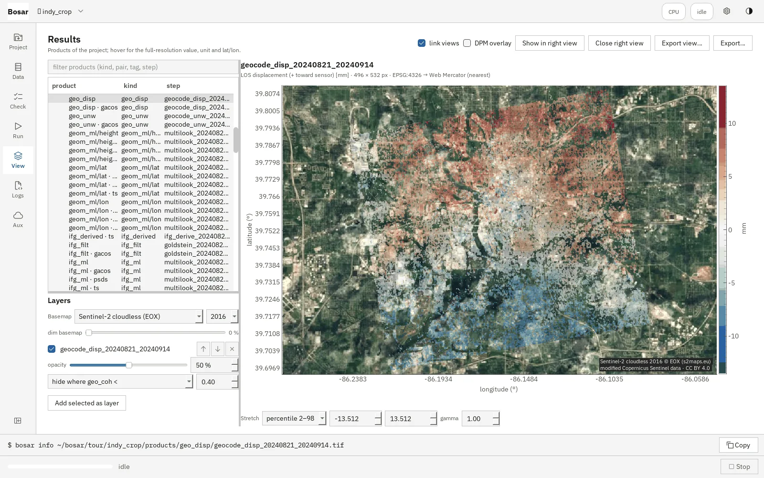The image size is (764, 478).
Task: Click the Copy command button
Action: click(x=738, y=445)
